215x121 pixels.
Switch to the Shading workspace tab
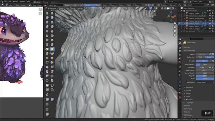(45, 2)
